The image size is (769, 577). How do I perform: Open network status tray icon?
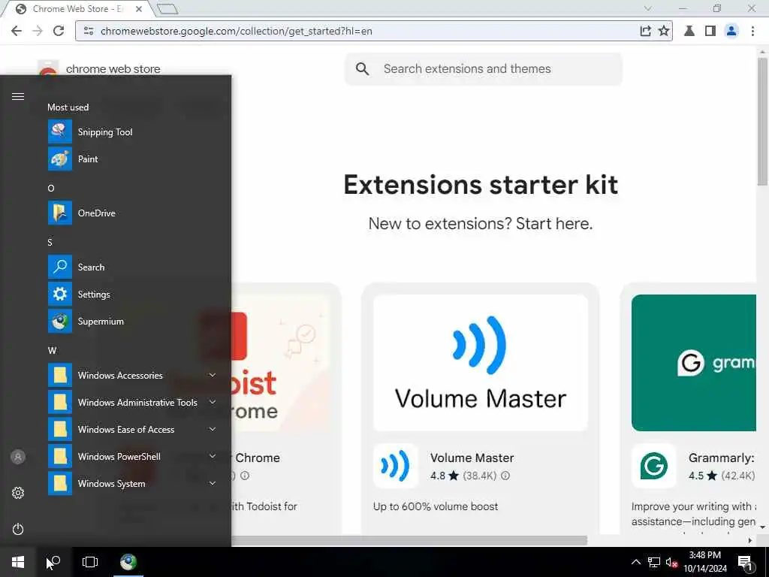(654, 562)
